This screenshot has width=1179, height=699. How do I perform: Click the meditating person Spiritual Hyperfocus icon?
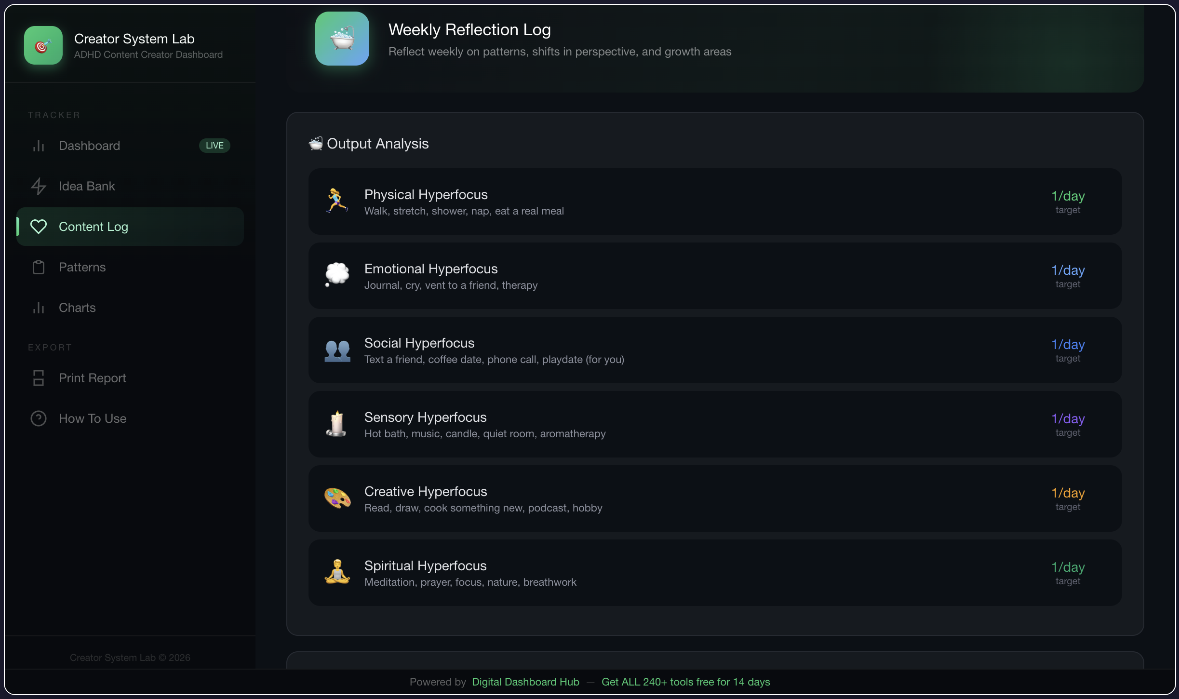coord(337,573)
